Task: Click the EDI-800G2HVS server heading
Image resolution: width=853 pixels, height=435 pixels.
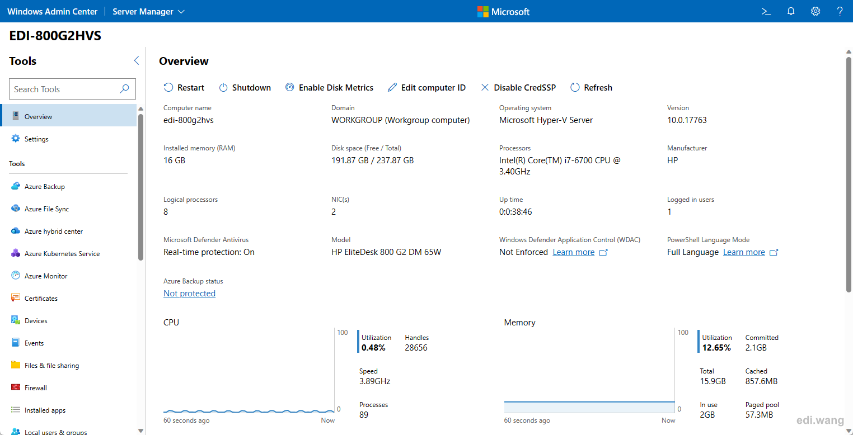Action: point(55,36)
